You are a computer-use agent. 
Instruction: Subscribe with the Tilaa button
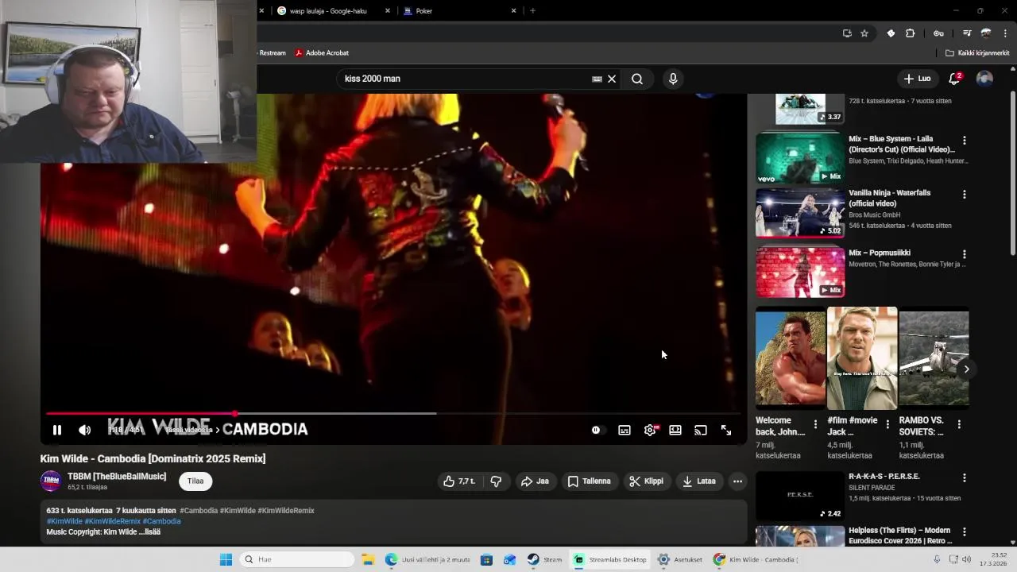(x=195, y=481)
